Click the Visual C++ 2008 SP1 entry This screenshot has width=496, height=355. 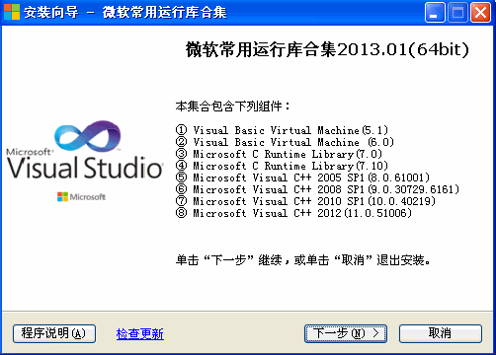[317, 189]
